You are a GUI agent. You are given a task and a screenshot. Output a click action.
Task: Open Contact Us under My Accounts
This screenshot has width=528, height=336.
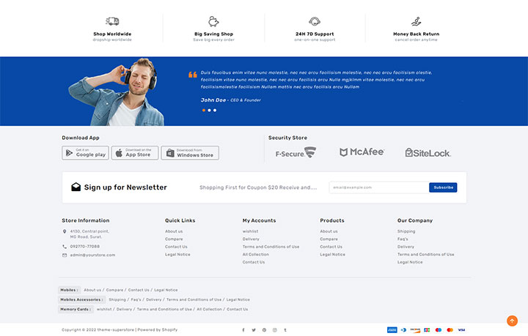254,262
